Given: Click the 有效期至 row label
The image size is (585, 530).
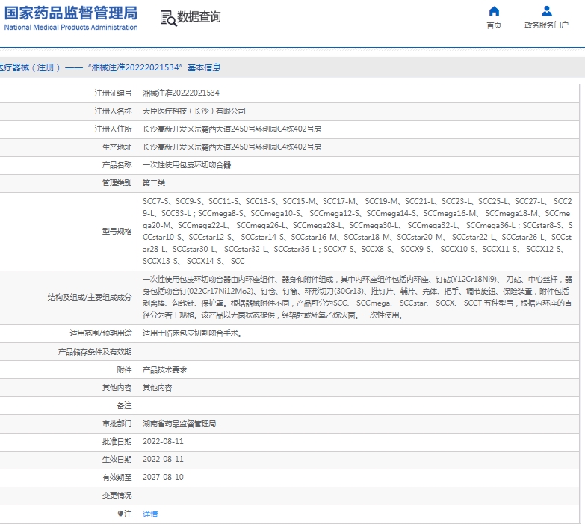Looking at the screenshot, I should tap(117, 478).
